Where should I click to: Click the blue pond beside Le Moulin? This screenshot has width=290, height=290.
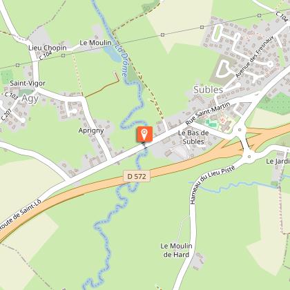(112, 55)
